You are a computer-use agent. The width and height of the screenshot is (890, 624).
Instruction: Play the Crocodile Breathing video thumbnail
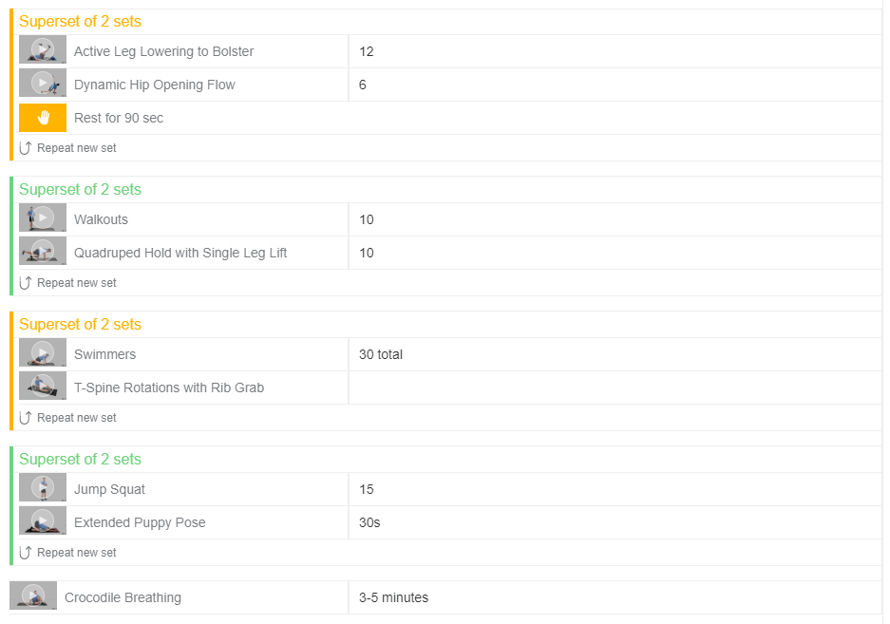(33, 596)
